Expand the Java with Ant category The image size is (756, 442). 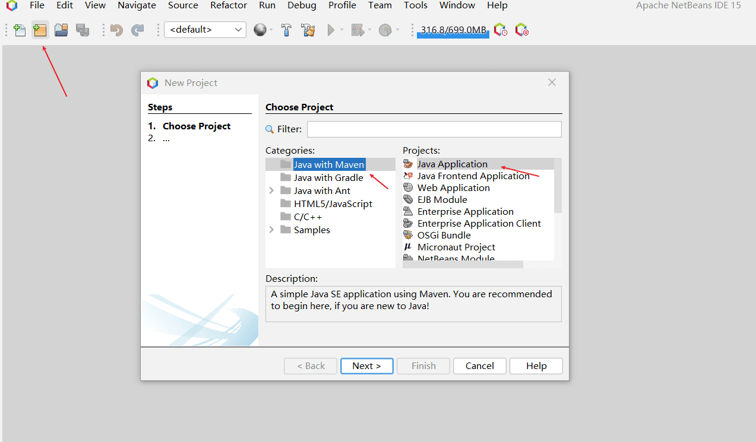[x=271, y=190]
